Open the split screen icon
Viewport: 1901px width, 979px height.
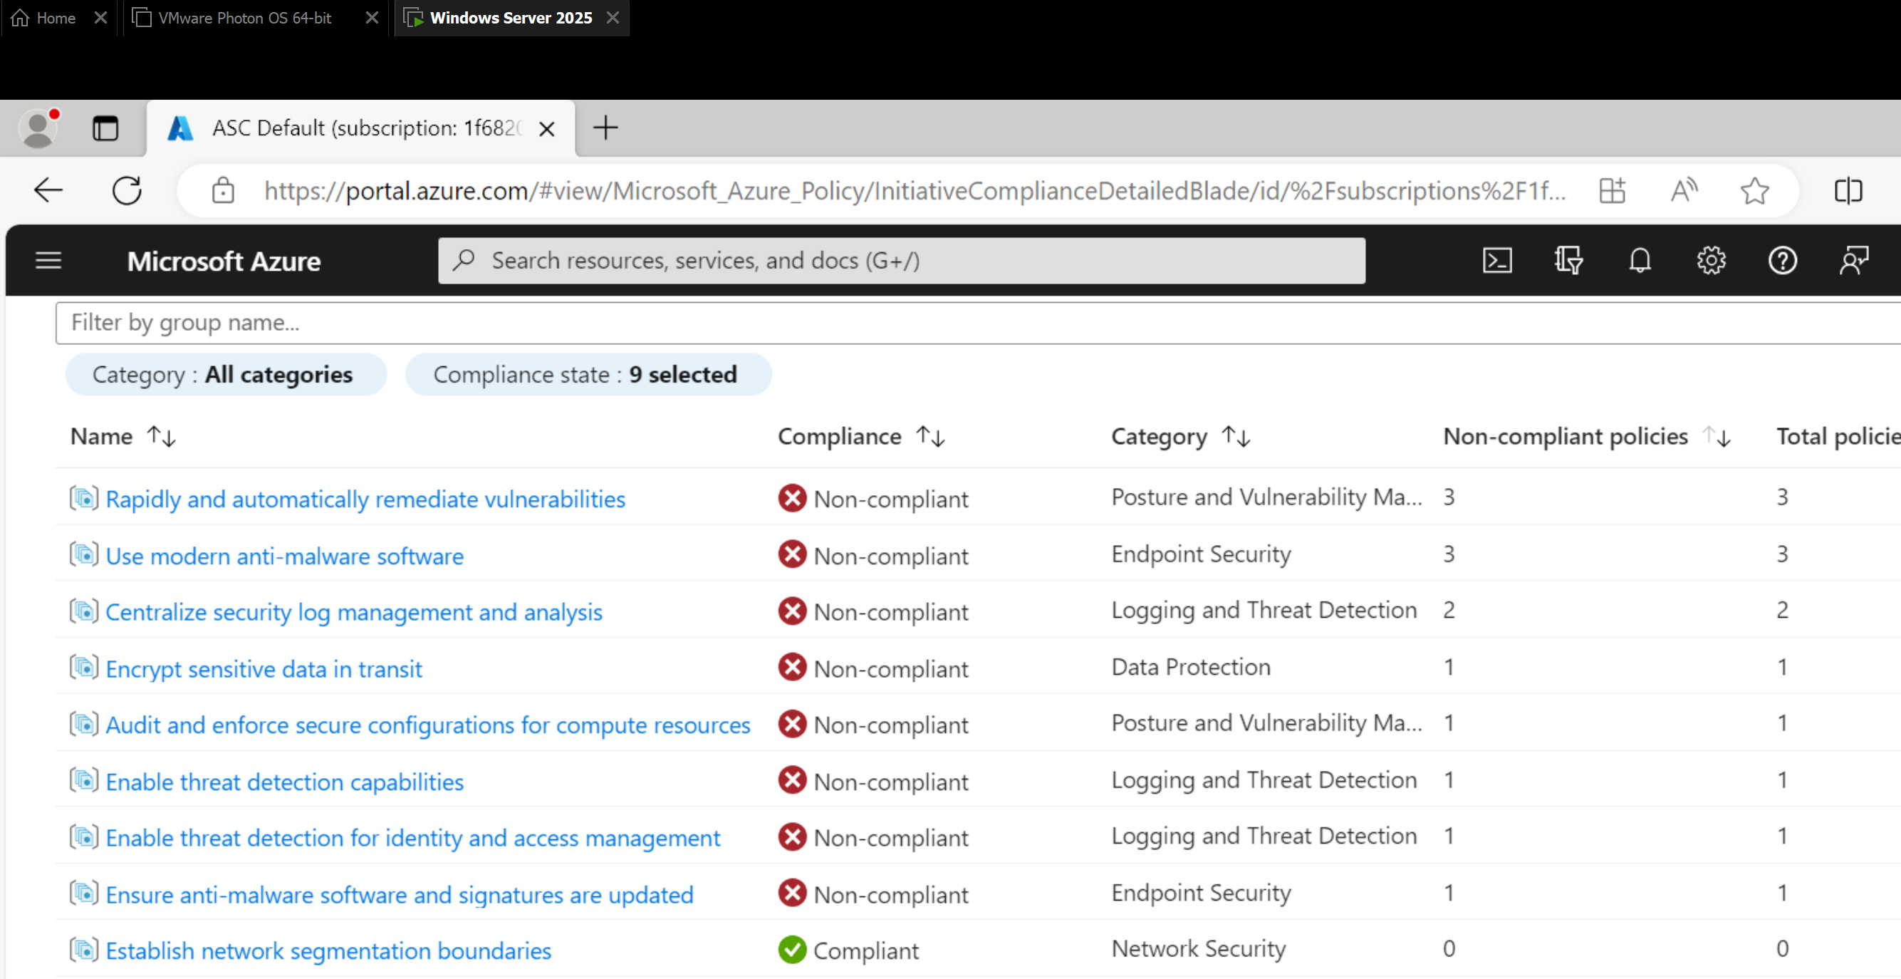point(1848,190)
